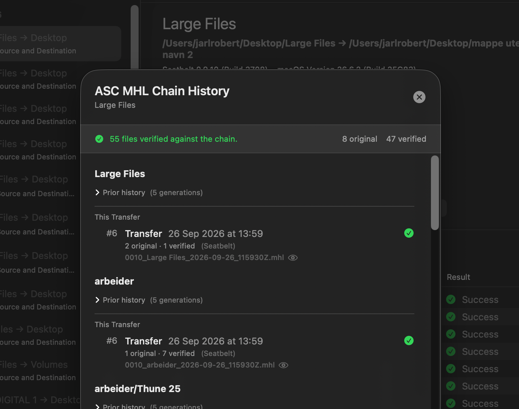This screenshot has width=519, height=409.
Task: Click the fourth Success result checkmark icon
Action: (451, 351)
